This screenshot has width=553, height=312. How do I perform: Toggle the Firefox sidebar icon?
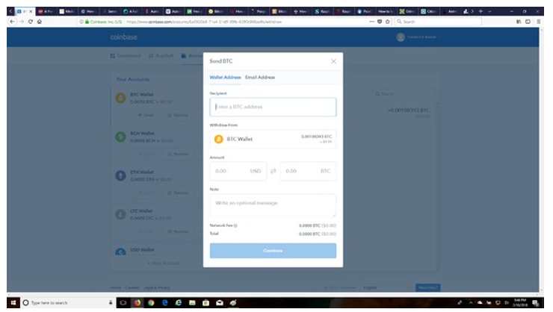528,22
